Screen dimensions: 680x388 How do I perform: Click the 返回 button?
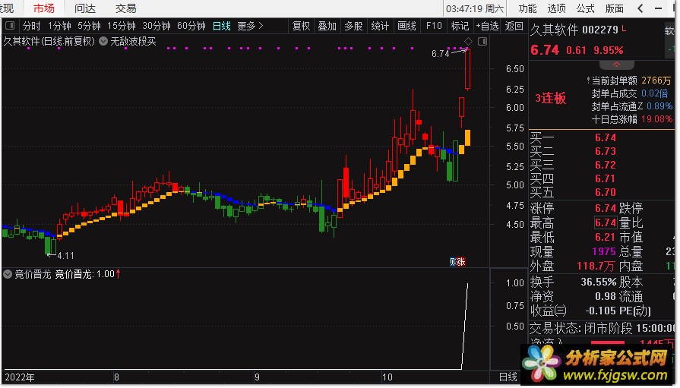[514, 26]
